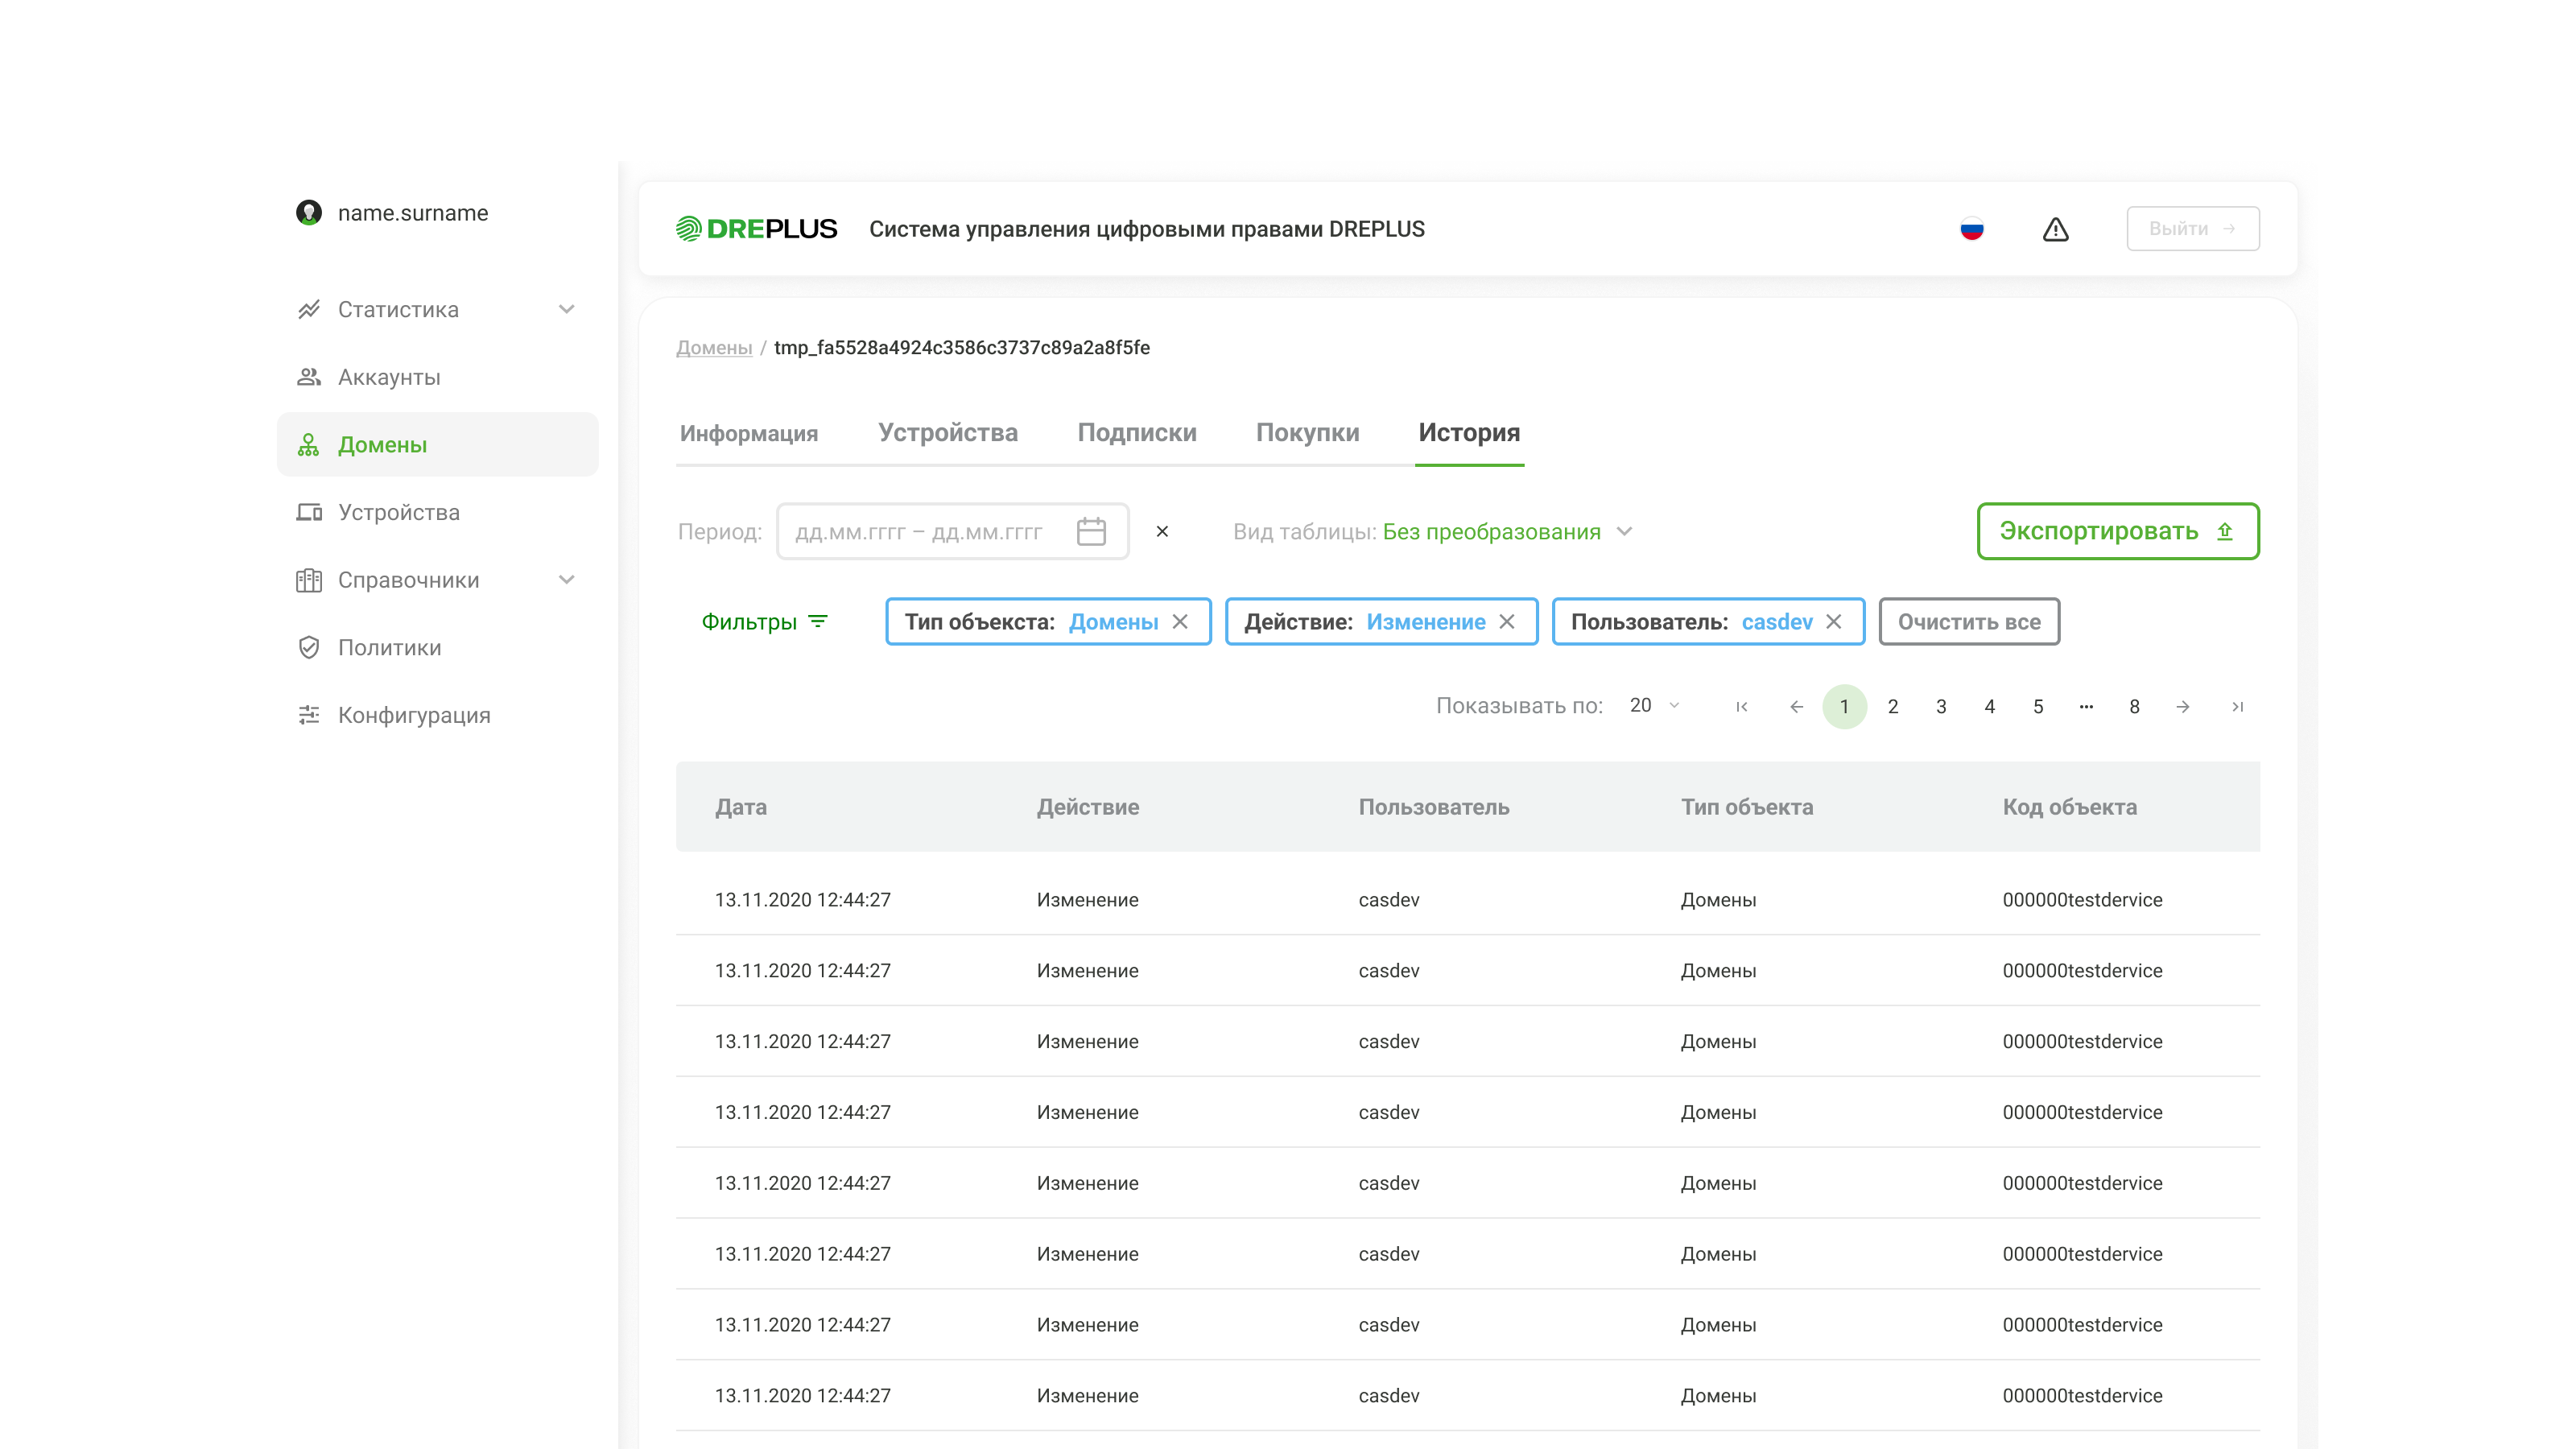Go to page 3
This screenshot has width=2576, height=1449.
(1941, 707)
